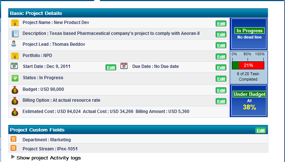Click the Project Name folder icon

[x=15, y=23]
